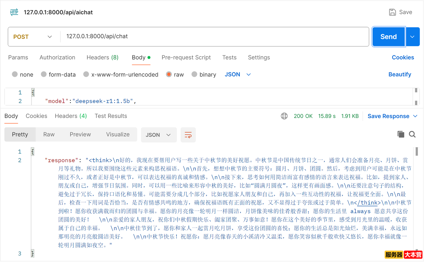Open the 服务器 item in the corner

tap(394, 255)
